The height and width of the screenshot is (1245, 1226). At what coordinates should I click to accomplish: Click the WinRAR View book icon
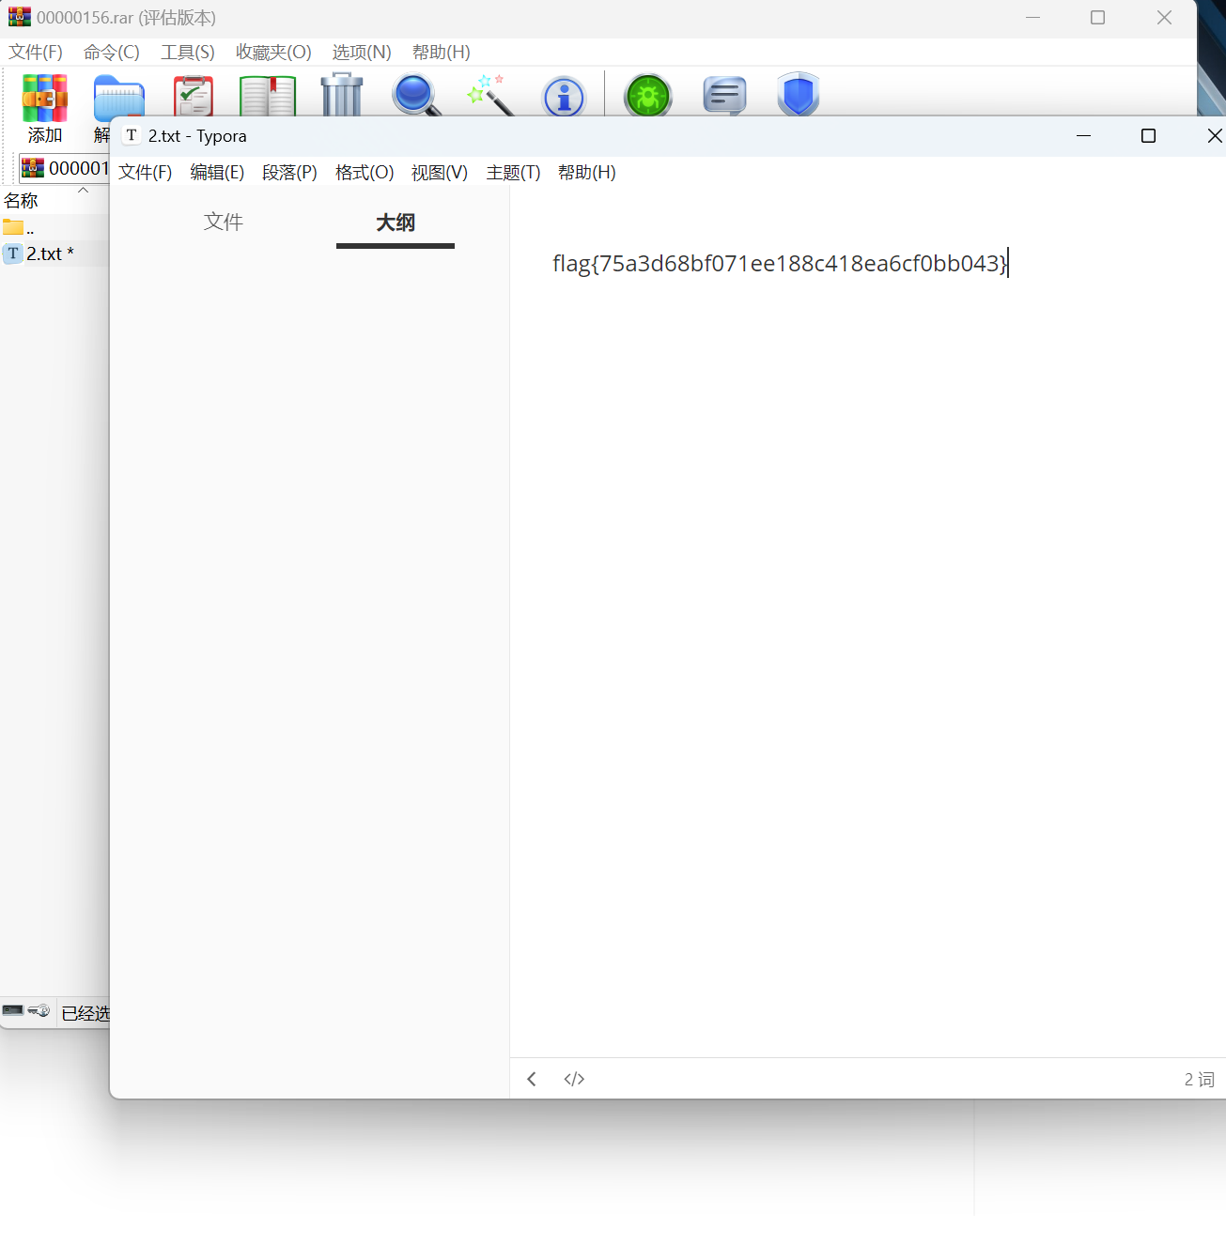pos(268,96)
